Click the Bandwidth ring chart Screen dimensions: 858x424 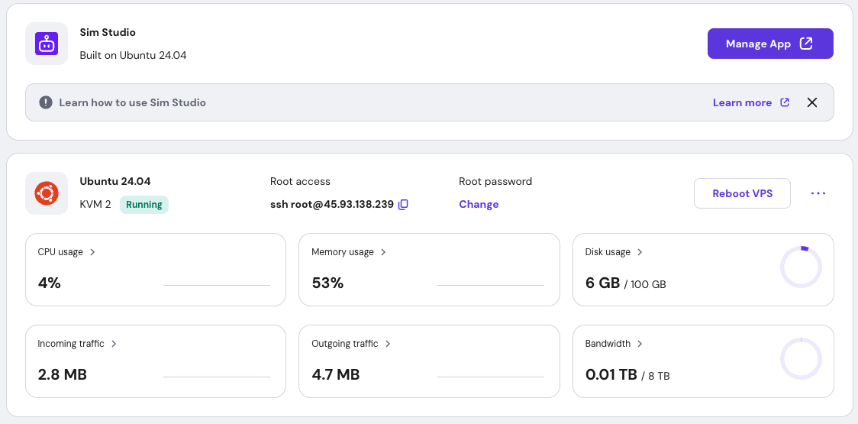tap(801, 359)
